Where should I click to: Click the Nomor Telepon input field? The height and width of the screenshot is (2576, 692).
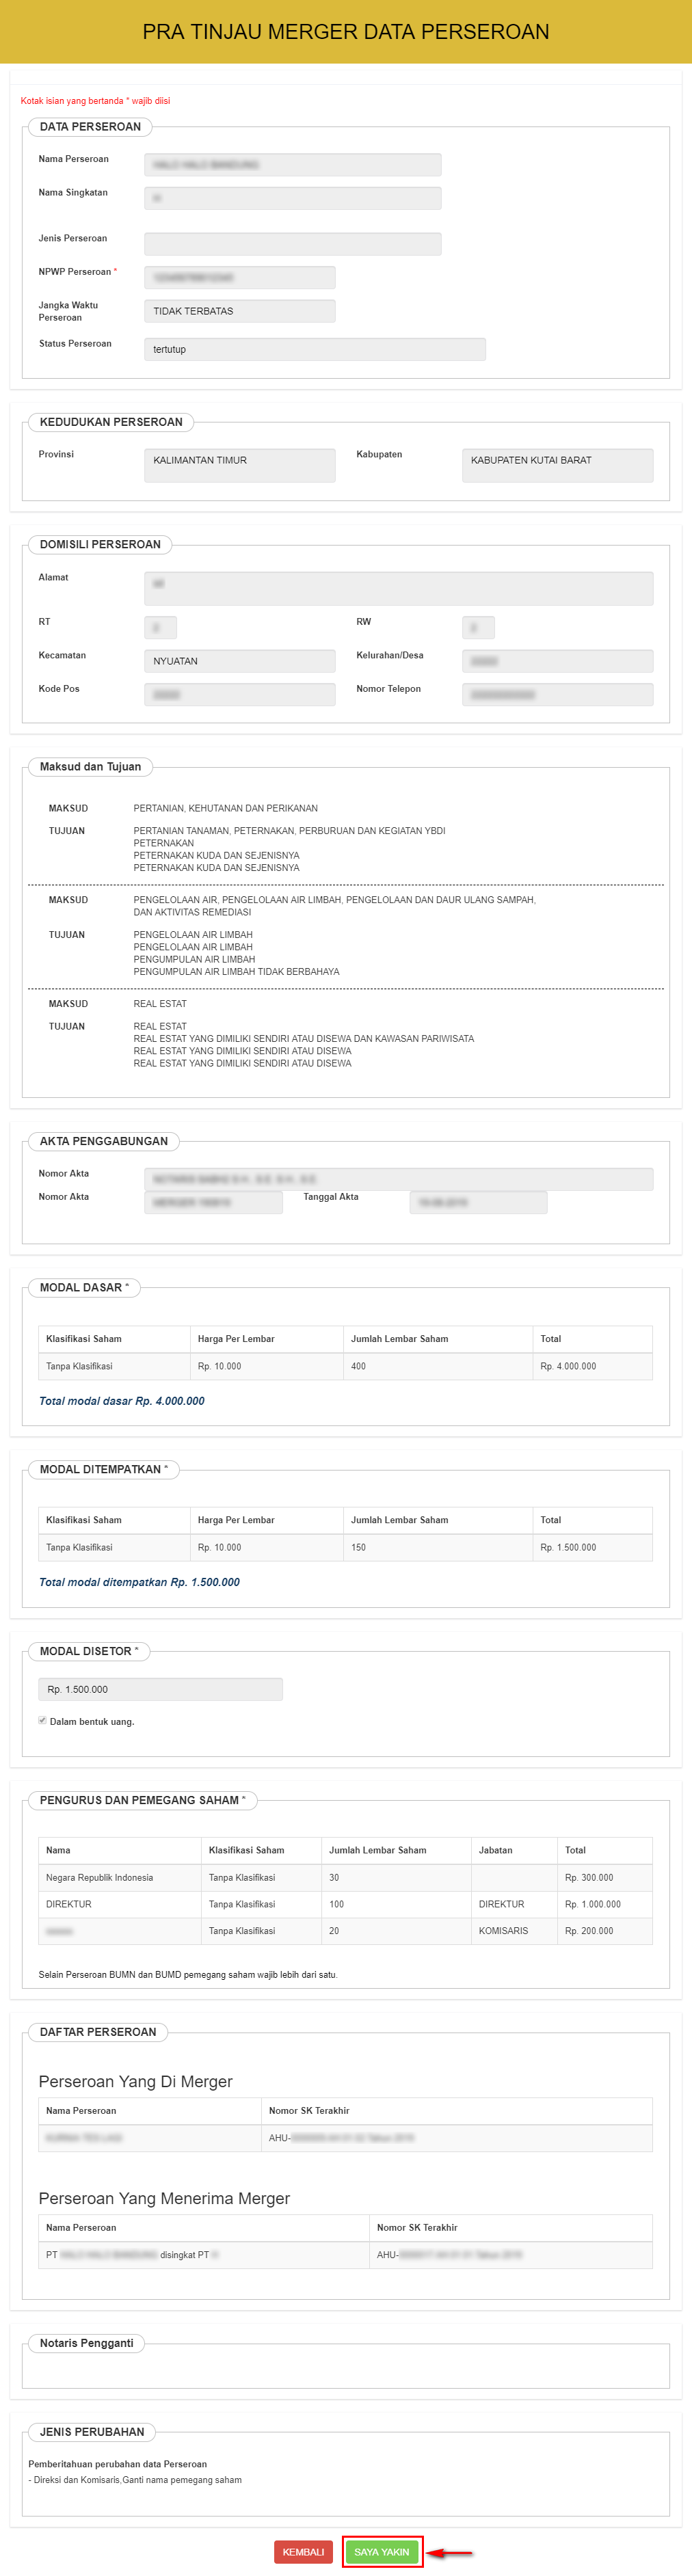coord(557,694)
